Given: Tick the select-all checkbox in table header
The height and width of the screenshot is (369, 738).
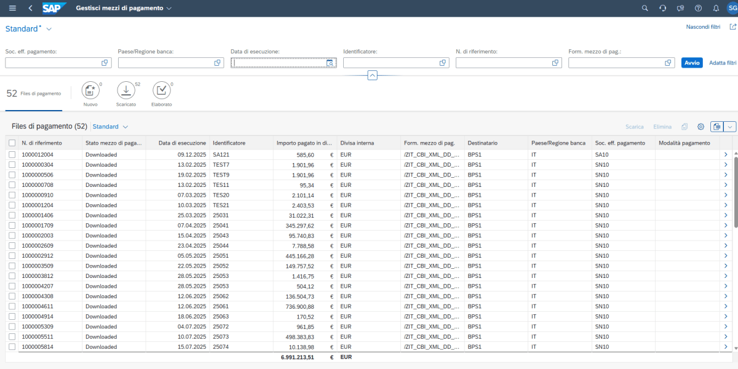Looking at the screenshot, I should point(12,143).
